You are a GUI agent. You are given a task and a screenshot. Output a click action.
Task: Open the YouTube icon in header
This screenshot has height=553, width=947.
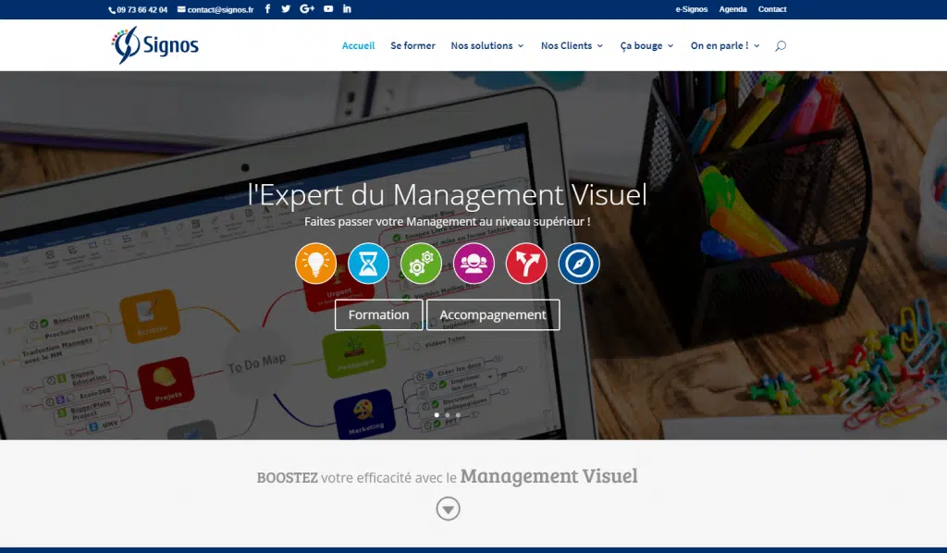click(x=328, y=9)
